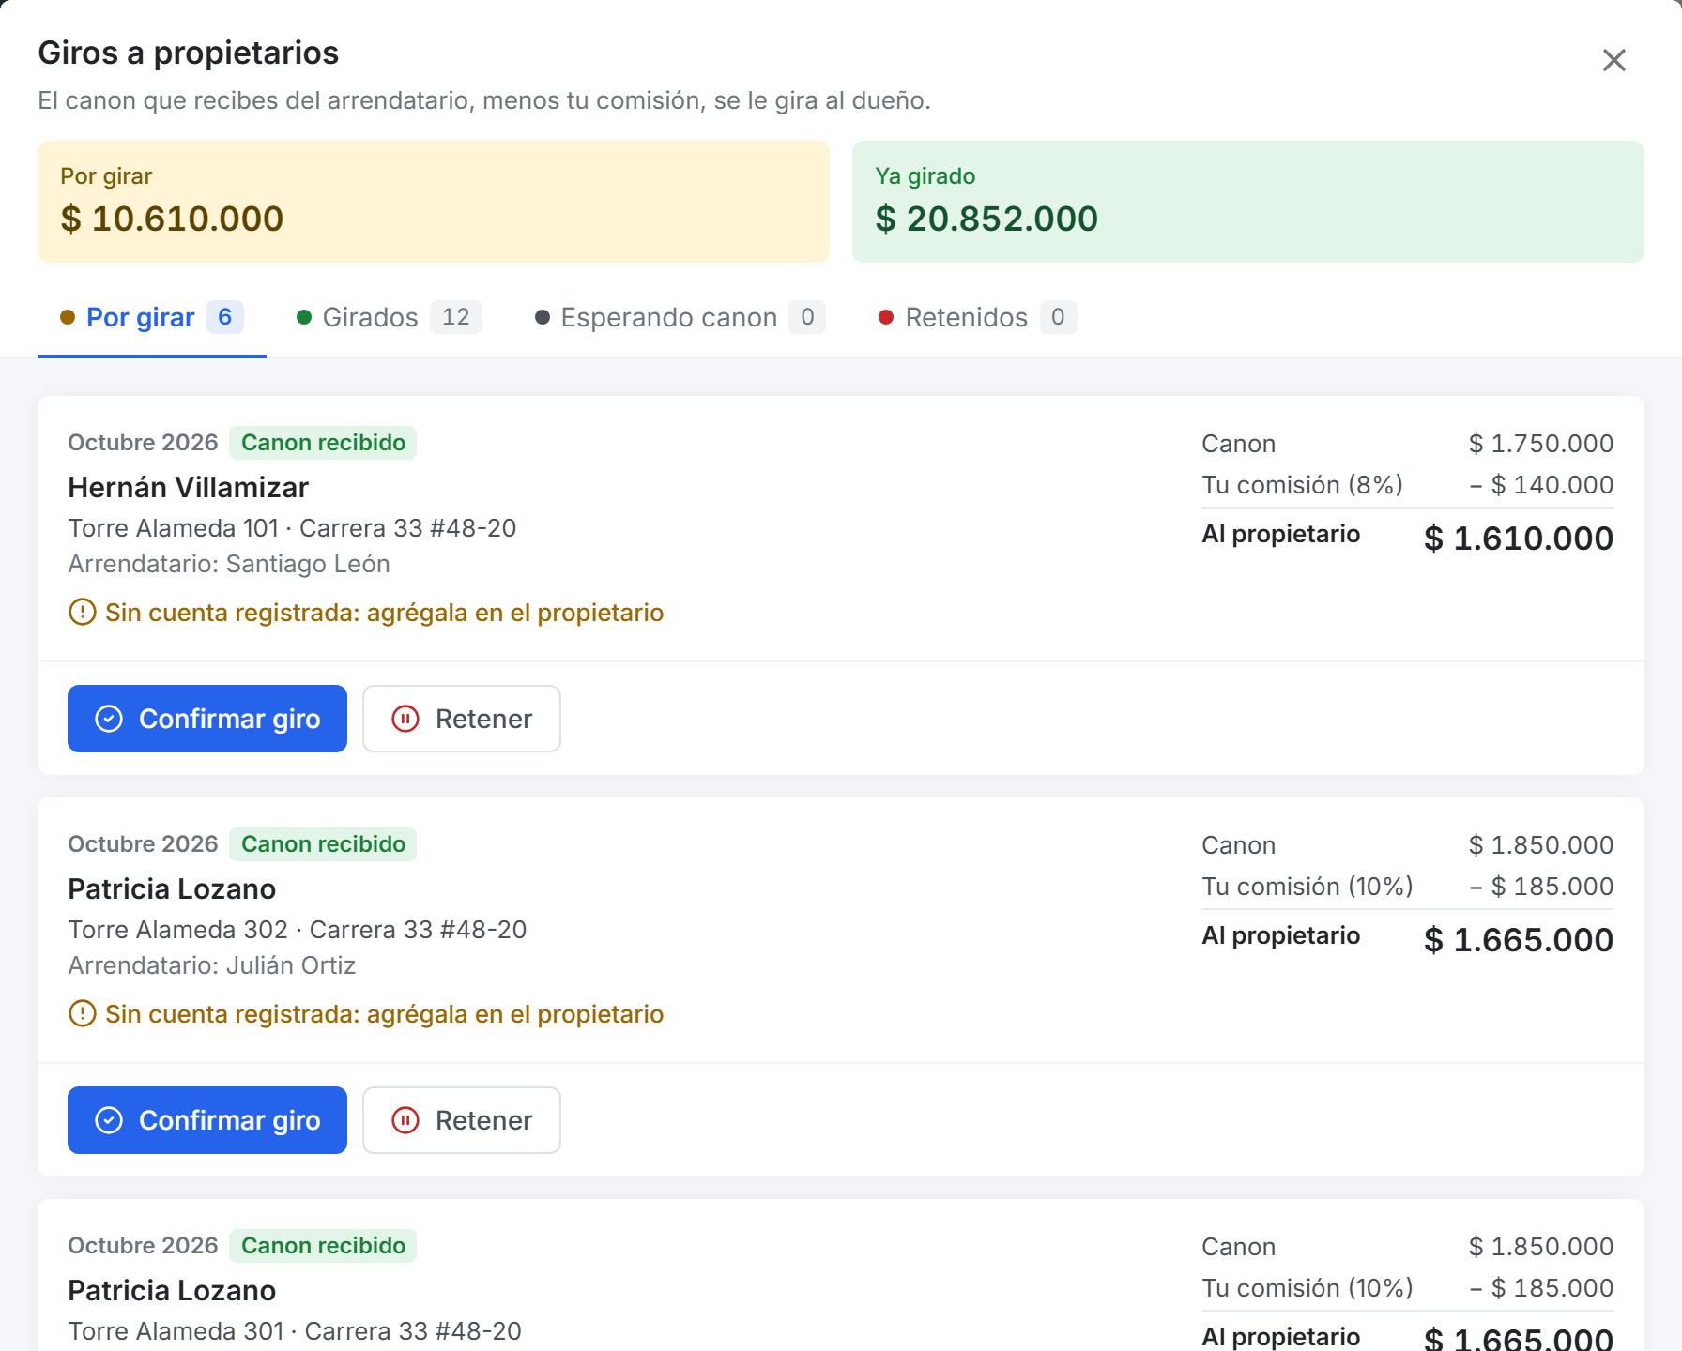Click the owner name Hernán Villamizar

tap(188, 488)
